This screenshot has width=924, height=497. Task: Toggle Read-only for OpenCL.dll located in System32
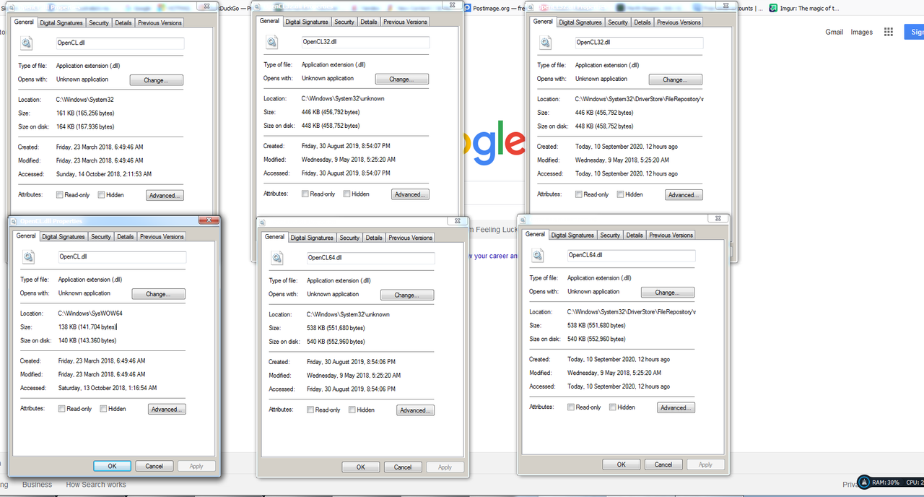point(59,195)
